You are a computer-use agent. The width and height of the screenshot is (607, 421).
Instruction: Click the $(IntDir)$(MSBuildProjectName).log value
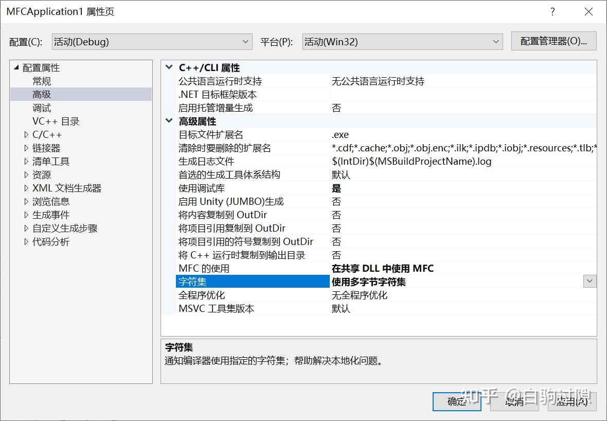(x=412, y=161)
